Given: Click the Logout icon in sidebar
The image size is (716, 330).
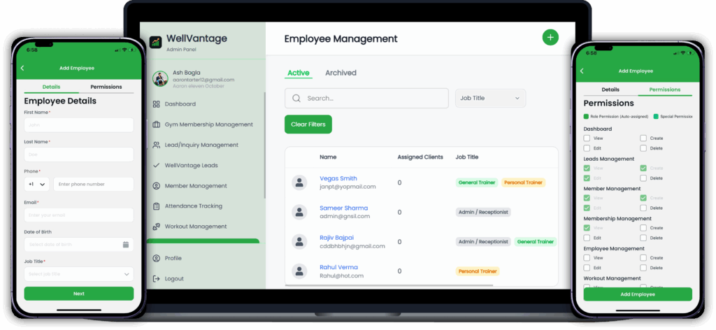Looking at the screenshot, I should tap(156, 278).
